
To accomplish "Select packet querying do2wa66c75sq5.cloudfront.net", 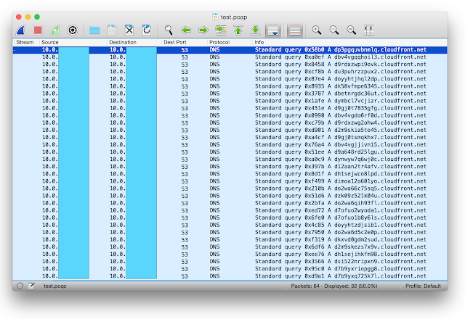I will pyautogui.click(x=230, y=188).
